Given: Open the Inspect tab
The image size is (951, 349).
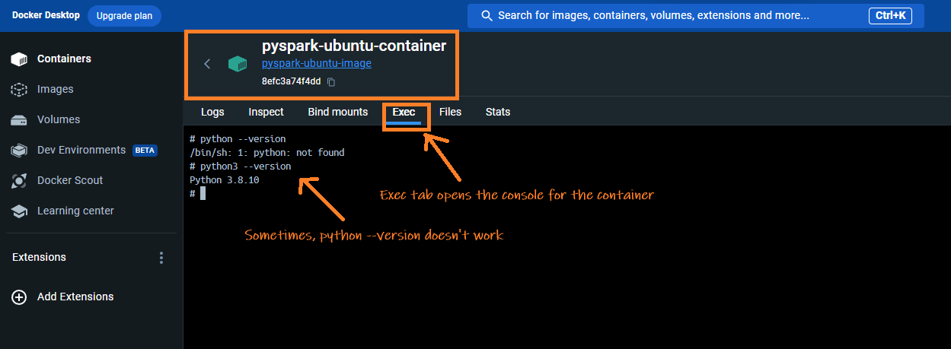Looking at the screenshot, I should [x=266, y=112].
